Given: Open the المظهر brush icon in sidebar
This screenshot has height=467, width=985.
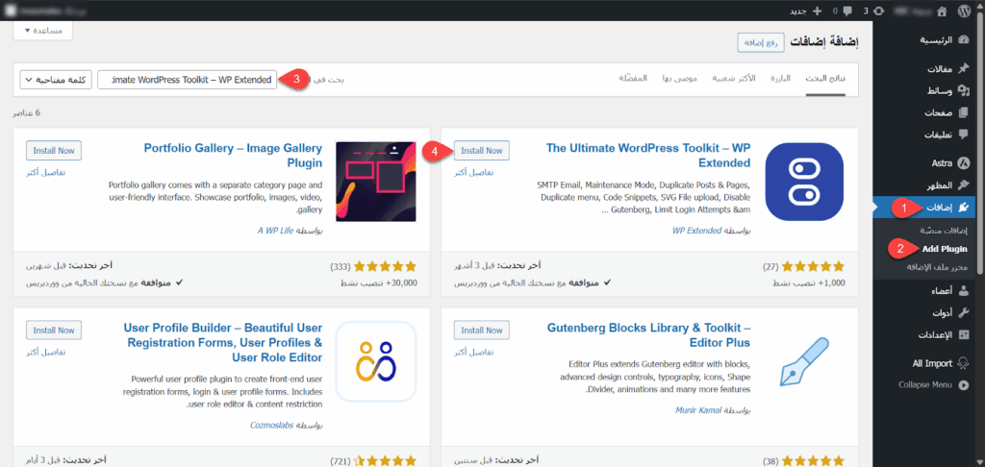Looking at the screenshot, I should pos(964,185).
